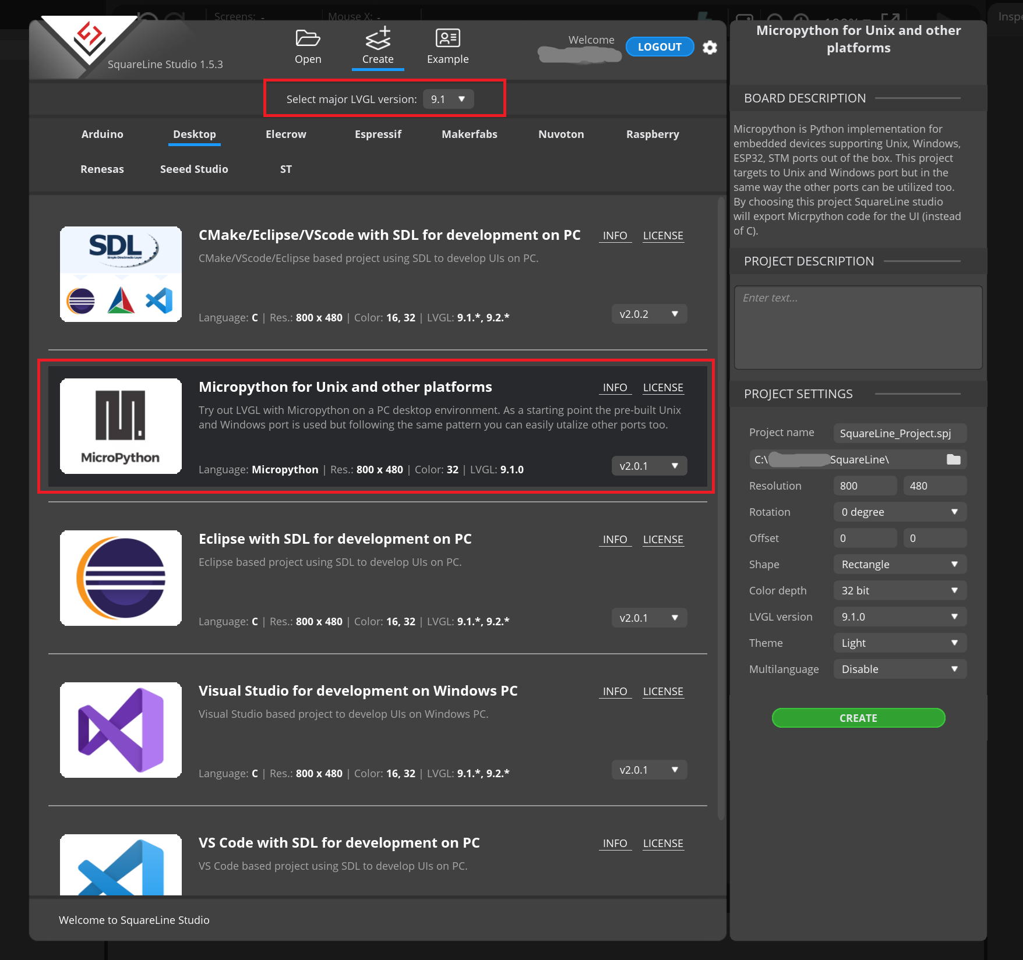
Task: Open INFO link for Eclipse with SDL
Action: [615, 540]
